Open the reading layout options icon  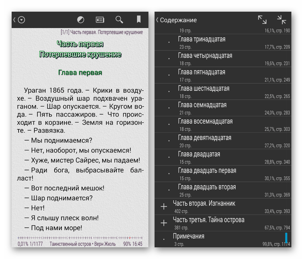[x=100, y=20]
